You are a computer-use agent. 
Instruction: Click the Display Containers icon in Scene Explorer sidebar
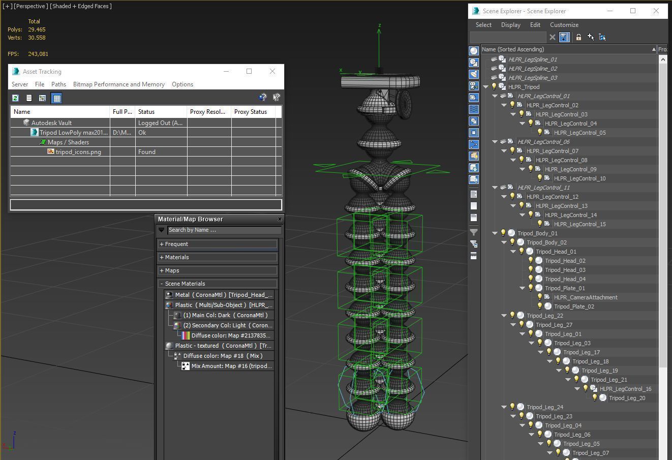tap(474, 156)
